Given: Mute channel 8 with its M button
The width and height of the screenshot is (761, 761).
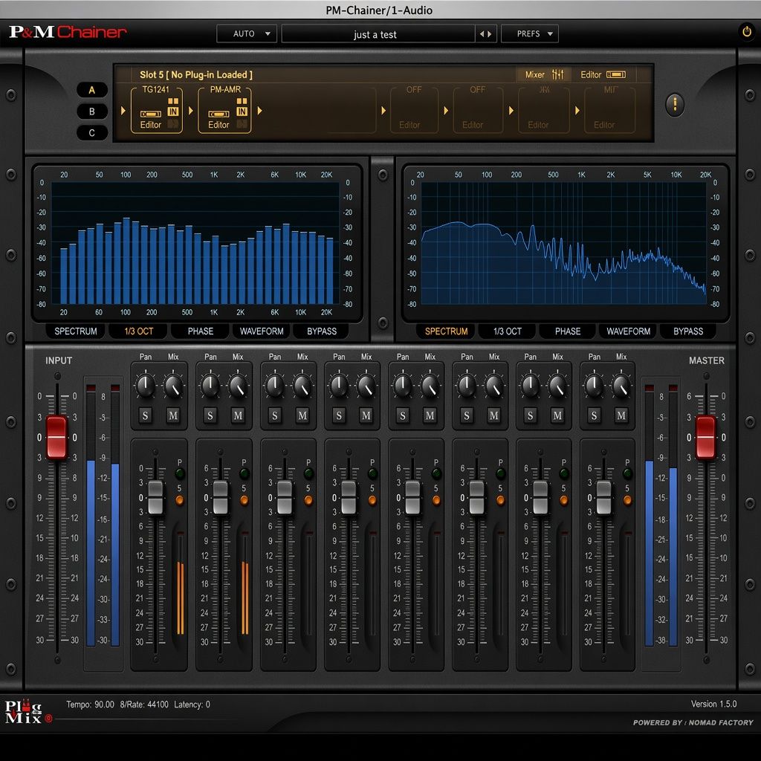Looking at the screenshot, I should point(621,415).
